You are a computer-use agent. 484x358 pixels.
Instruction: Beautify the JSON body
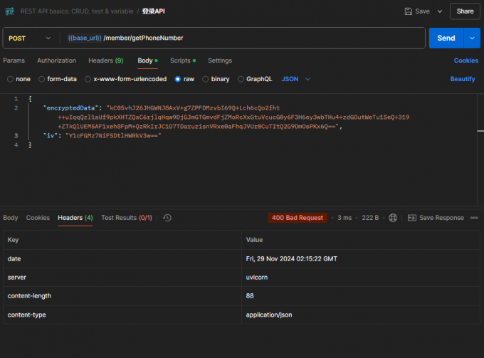(463, 79)
